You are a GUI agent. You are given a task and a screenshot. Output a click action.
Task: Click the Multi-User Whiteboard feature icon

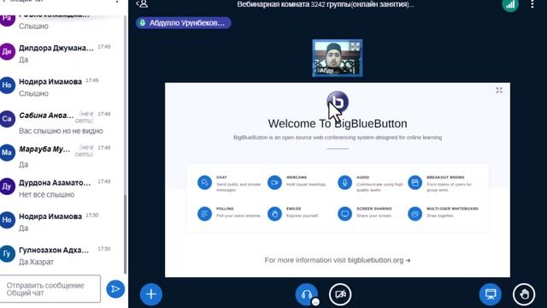coord(415,213)
